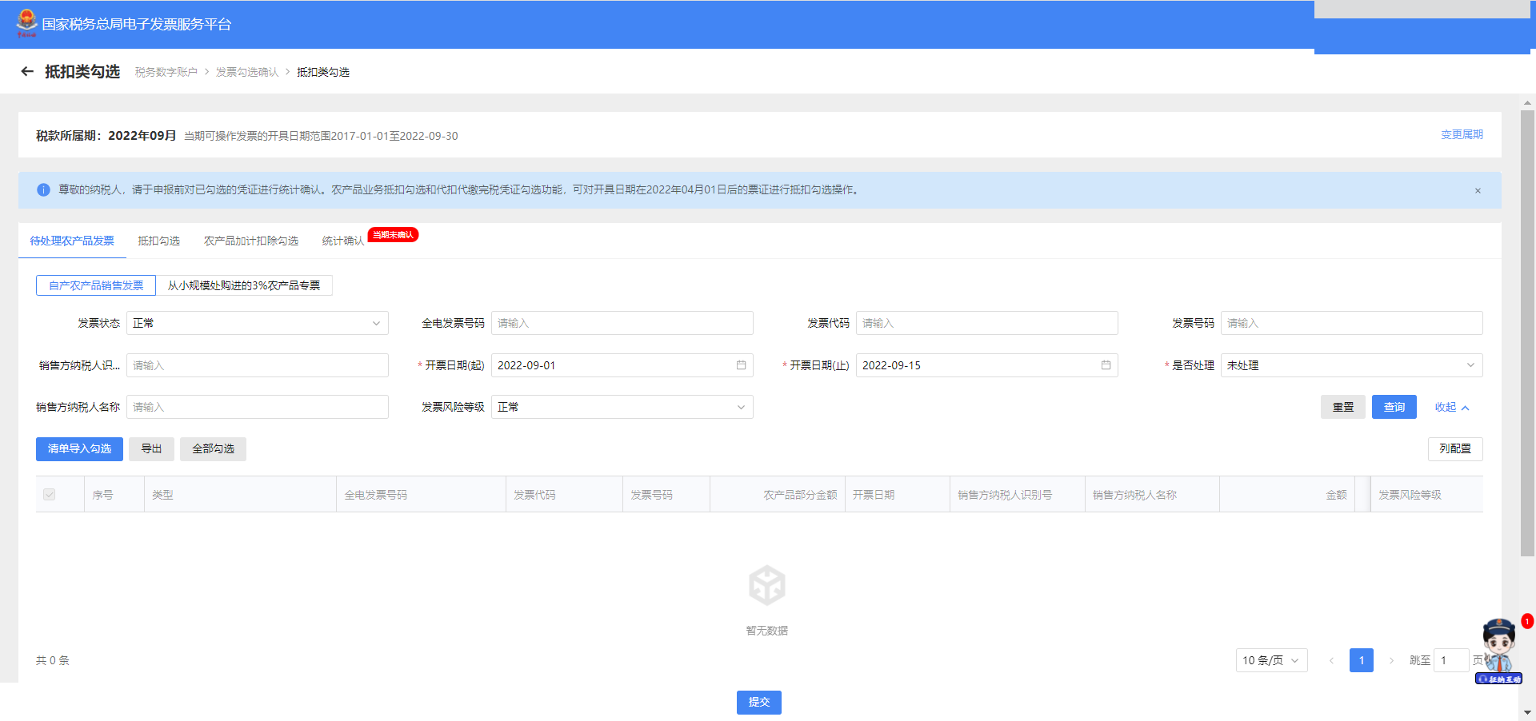The image size is (1536, 721).
Task: Open the 发票风险等级 dropdown
Action: (622, 407)
